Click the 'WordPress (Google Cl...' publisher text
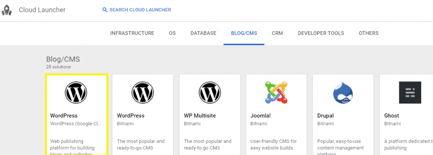The height and width of the screenshot is (155, 433). coord(76,124)
